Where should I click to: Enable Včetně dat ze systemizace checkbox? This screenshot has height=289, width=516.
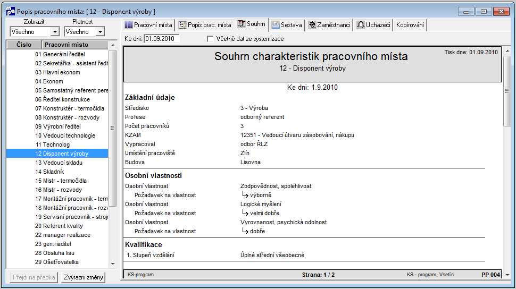tap(210, 39)
